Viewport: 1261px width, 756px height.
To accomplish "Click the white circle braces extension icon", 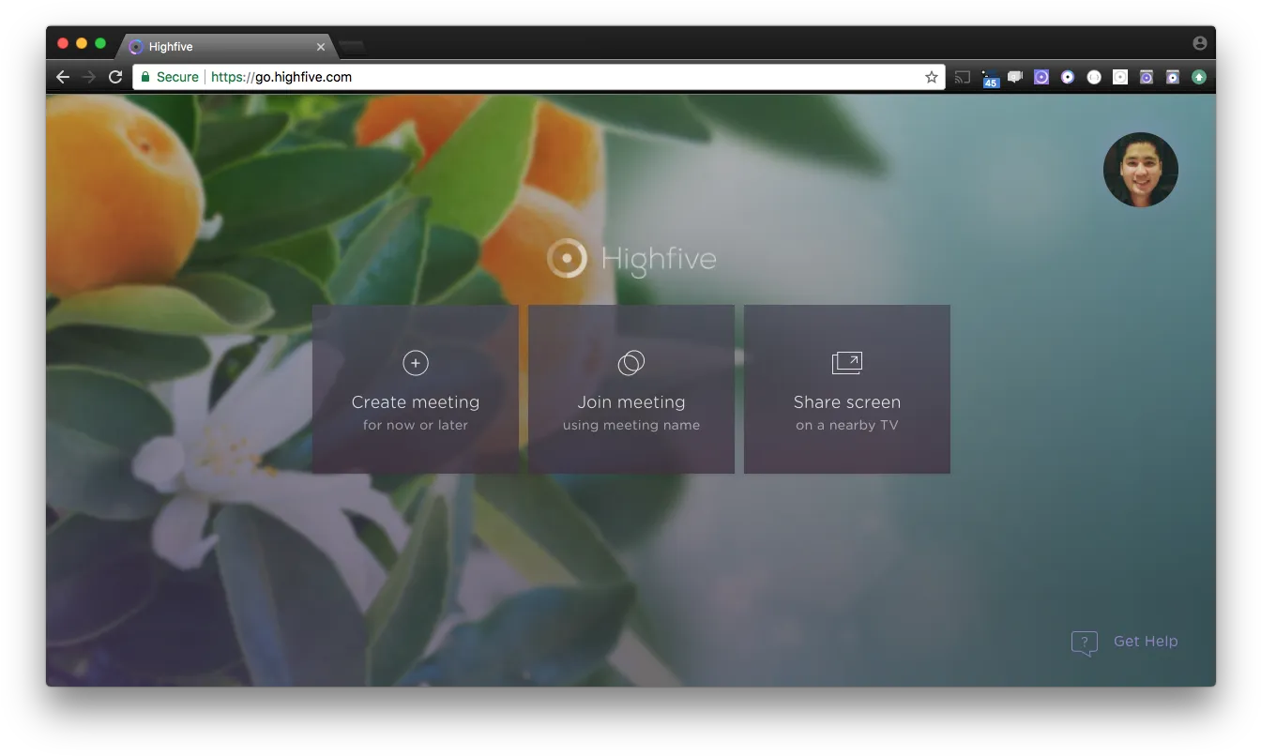I will [1094, 77].
